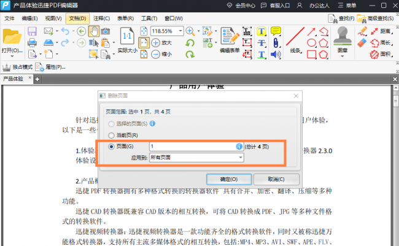Click the 确定(O) OK button
This screenshot has width=399, height=246.
tap(229, 179)
